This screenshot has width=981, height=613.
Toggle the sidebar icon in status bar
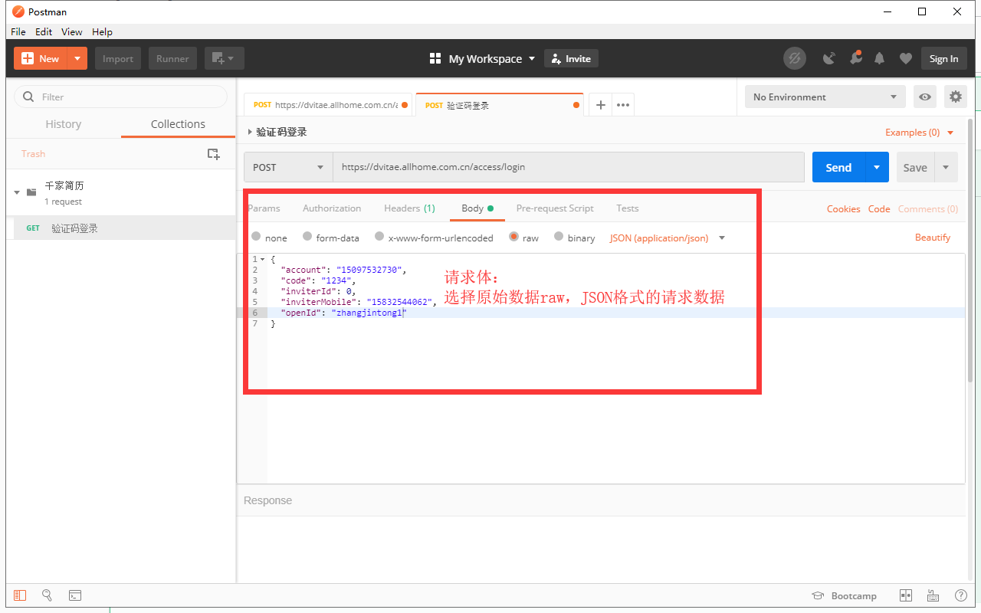20,595
